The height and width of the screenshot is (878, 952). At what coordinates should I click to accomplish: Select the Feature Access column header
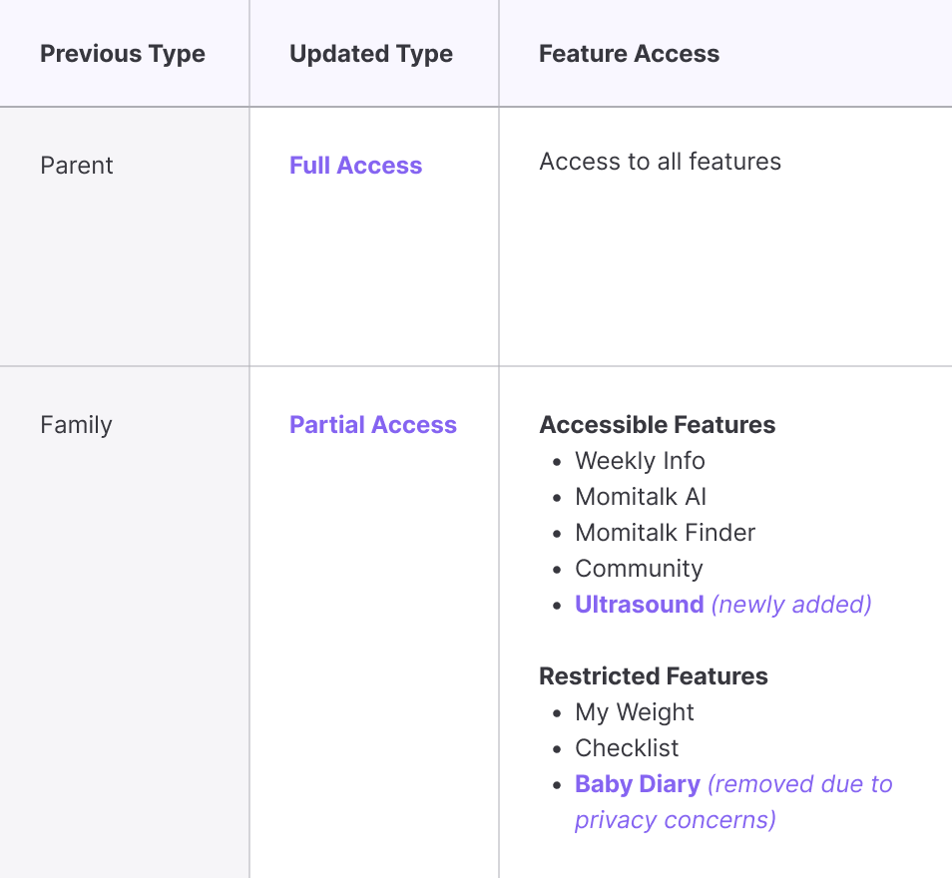click(x=629, y=54)
